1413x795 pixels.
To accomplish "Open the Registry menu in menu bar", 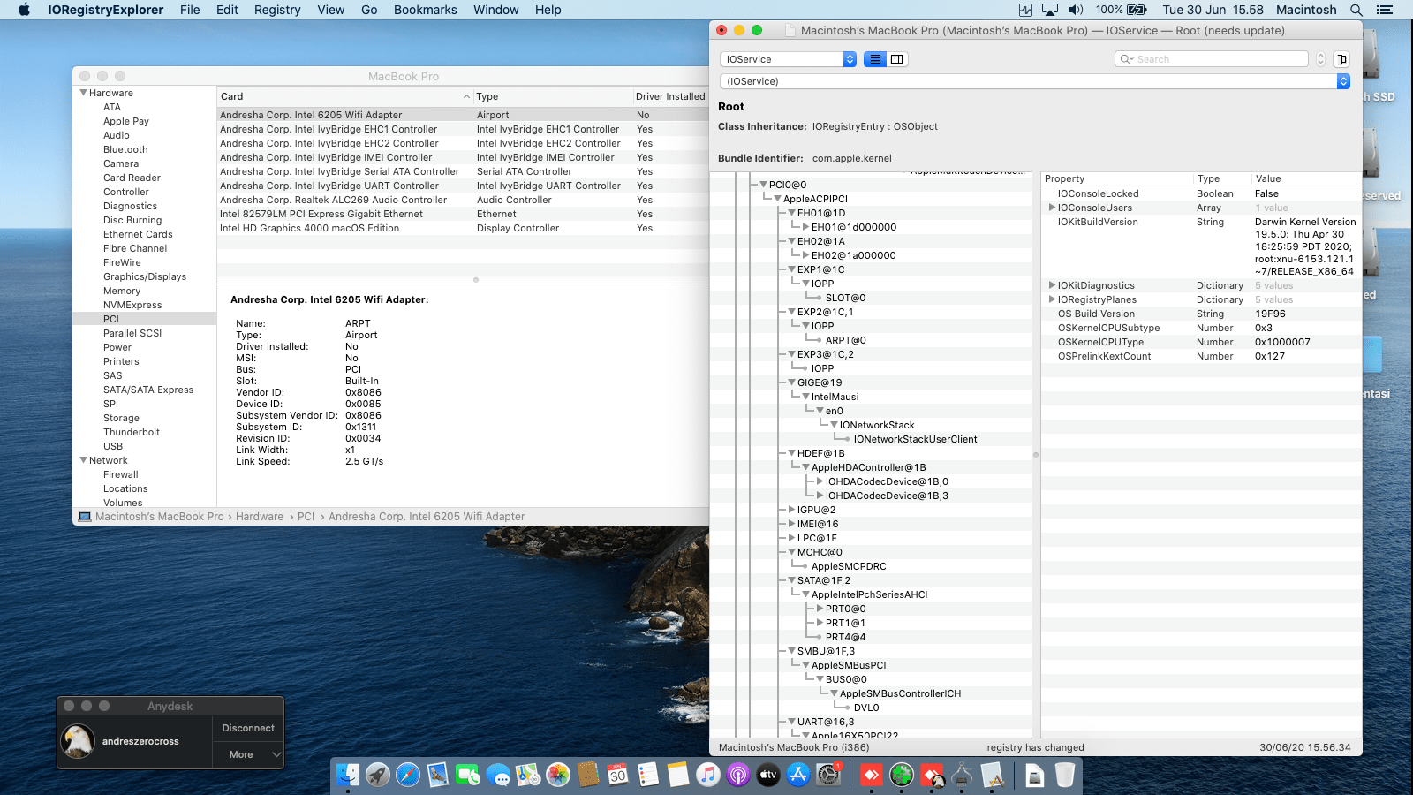I will [x=277, y=10].
